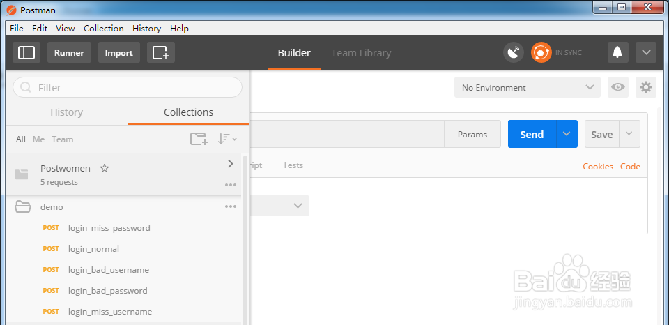Open the No Environment dropdown
Image resolution: width=669 pixels, height=325 pixels.
point(527,87)
